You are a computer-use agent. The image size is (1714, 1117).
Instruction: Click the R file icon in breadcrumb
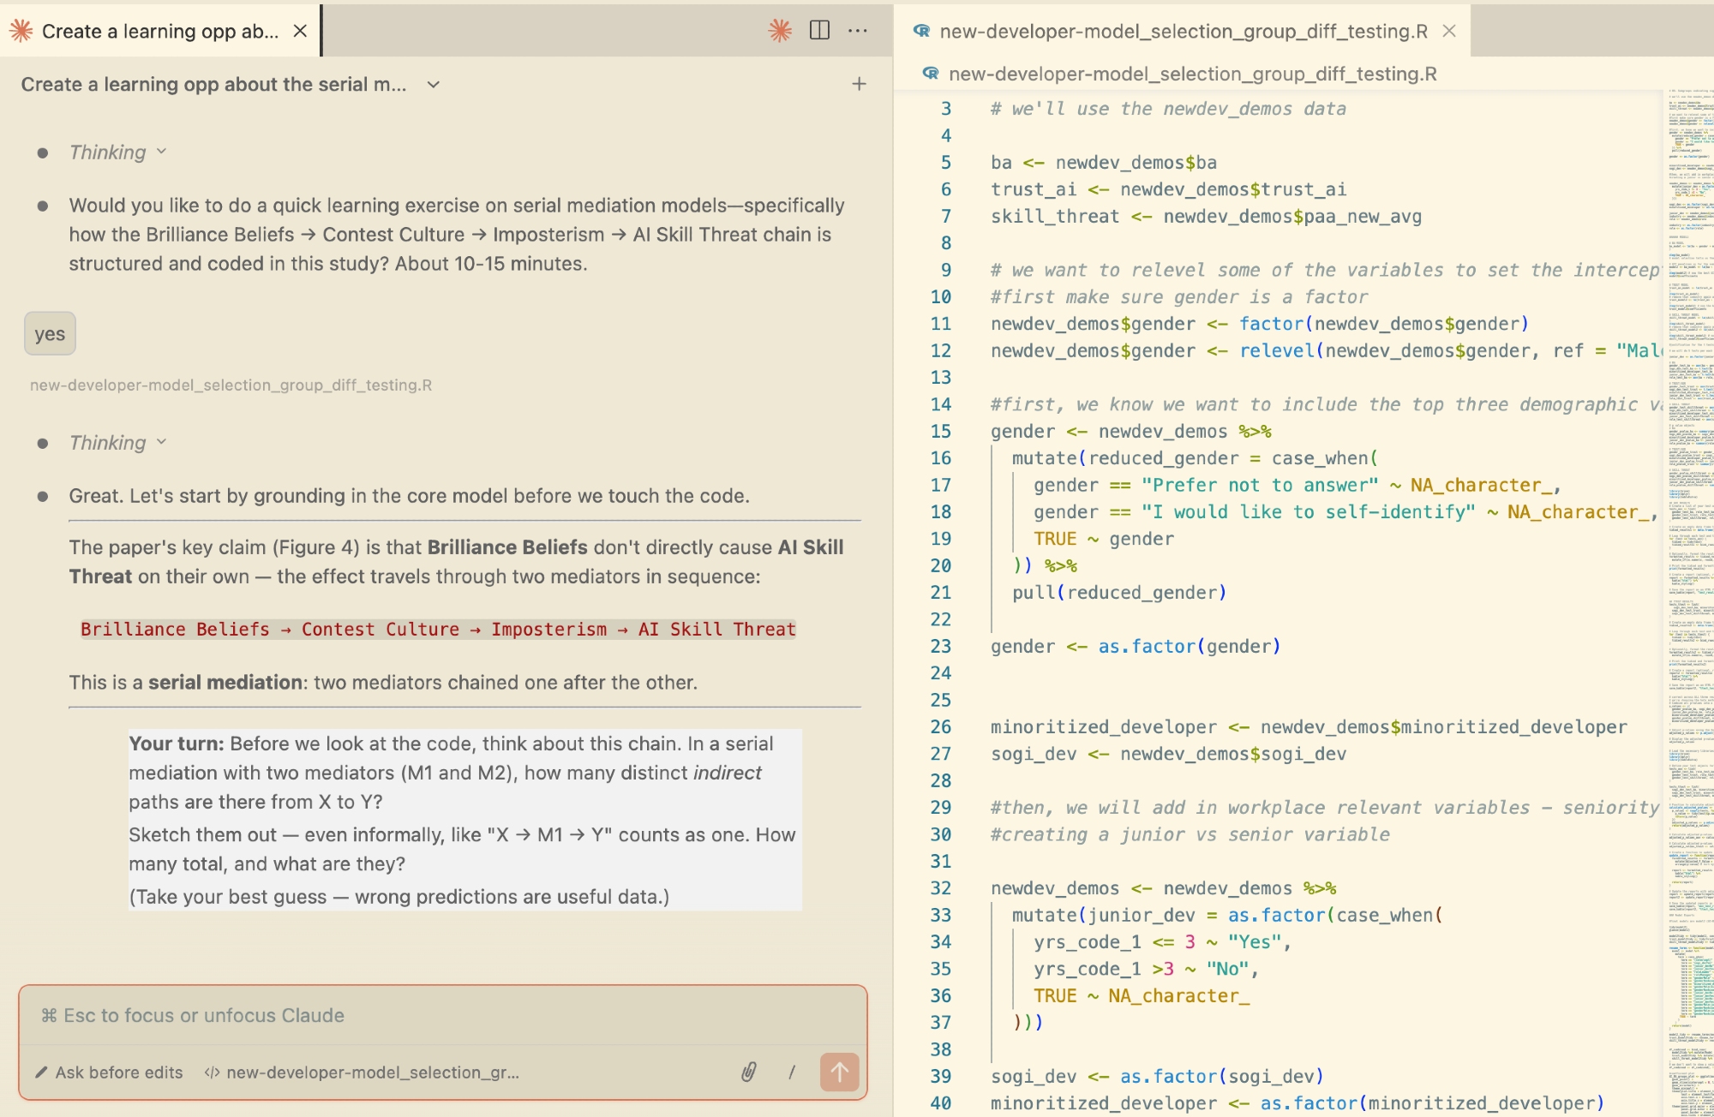point(931,74)
